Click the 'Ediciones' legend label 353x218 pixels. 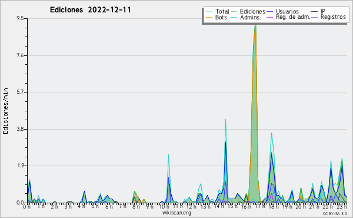[x=252, y=11]
